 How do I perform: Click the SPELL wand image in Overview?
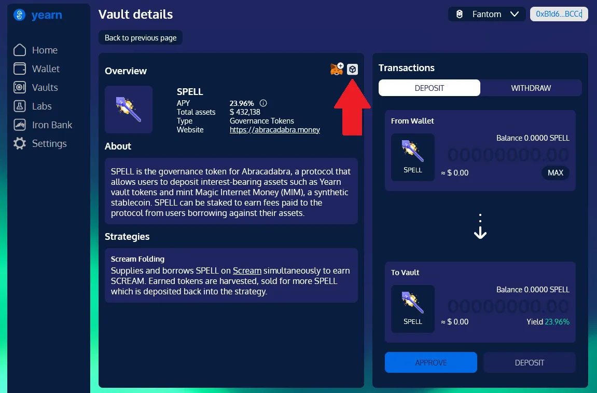click(129, 110)
